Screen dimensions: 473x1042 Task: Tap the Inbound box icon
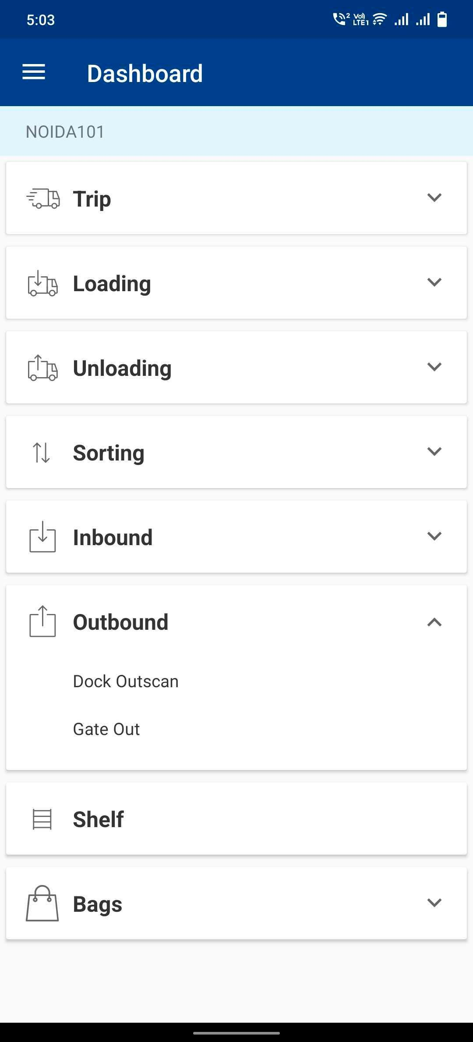pyautogui.click(x=42, y=537)
